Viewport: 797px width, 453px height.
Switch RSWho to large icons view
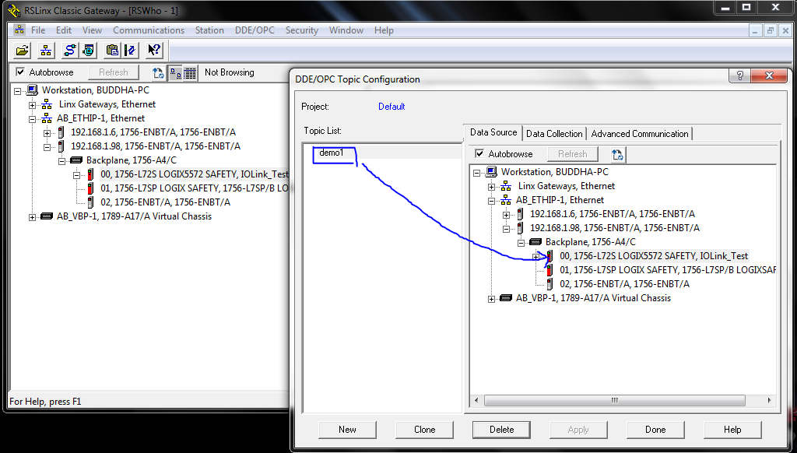(176, 72)
